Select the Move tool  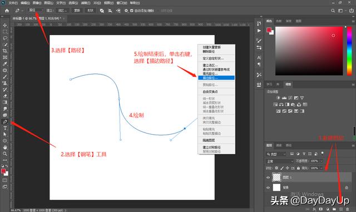coord(5,25)
